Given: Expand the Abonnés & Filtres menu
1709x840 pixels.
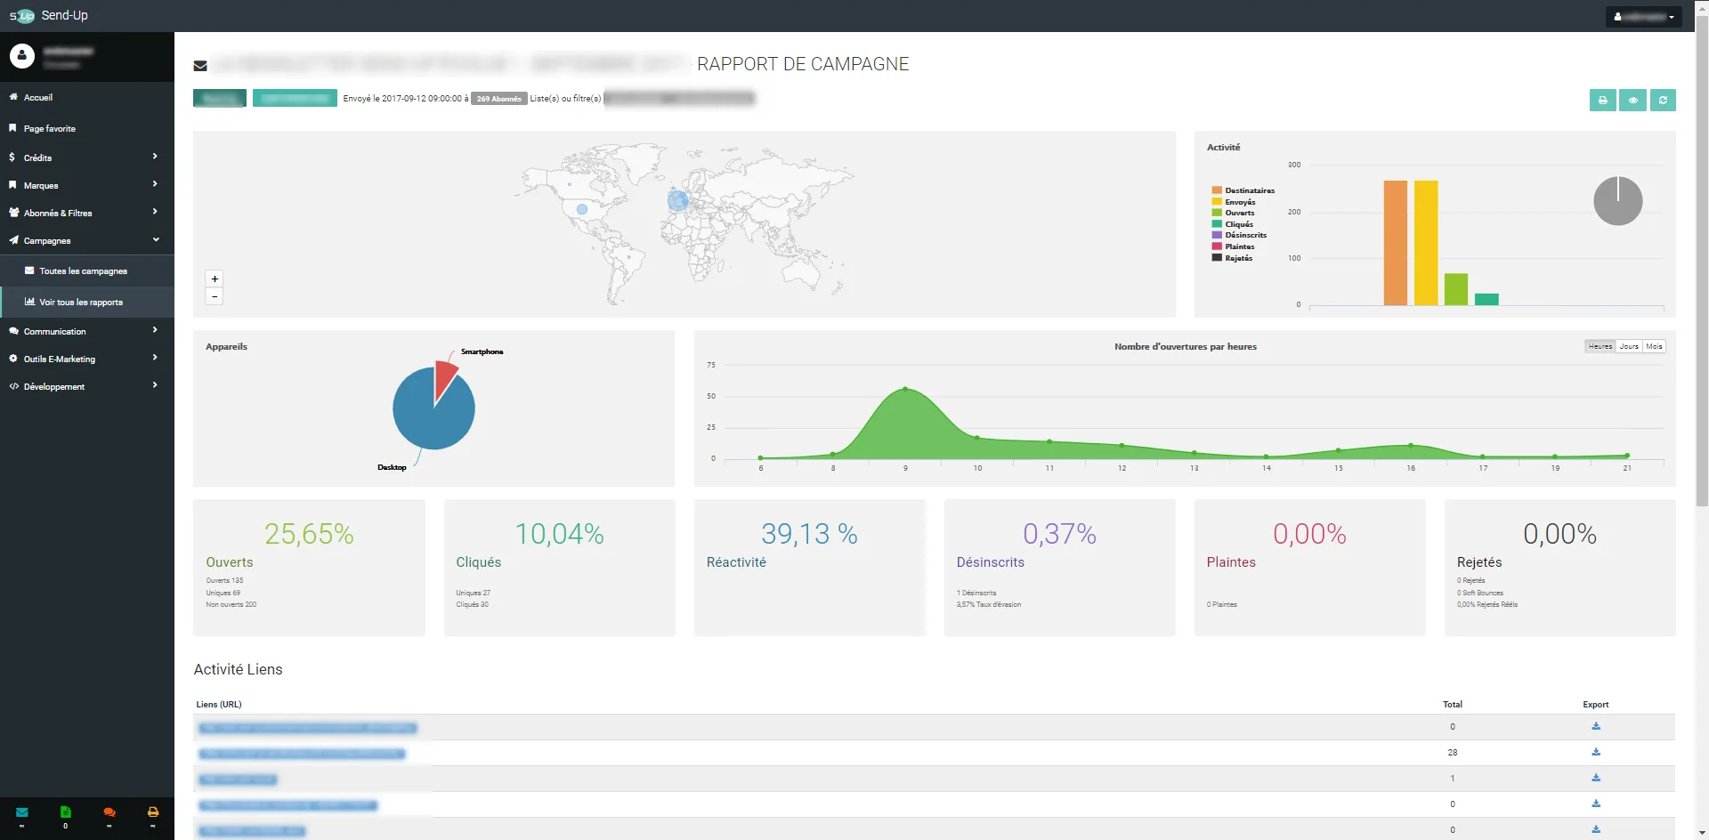Looking at the screenshot, I should 87,213.
